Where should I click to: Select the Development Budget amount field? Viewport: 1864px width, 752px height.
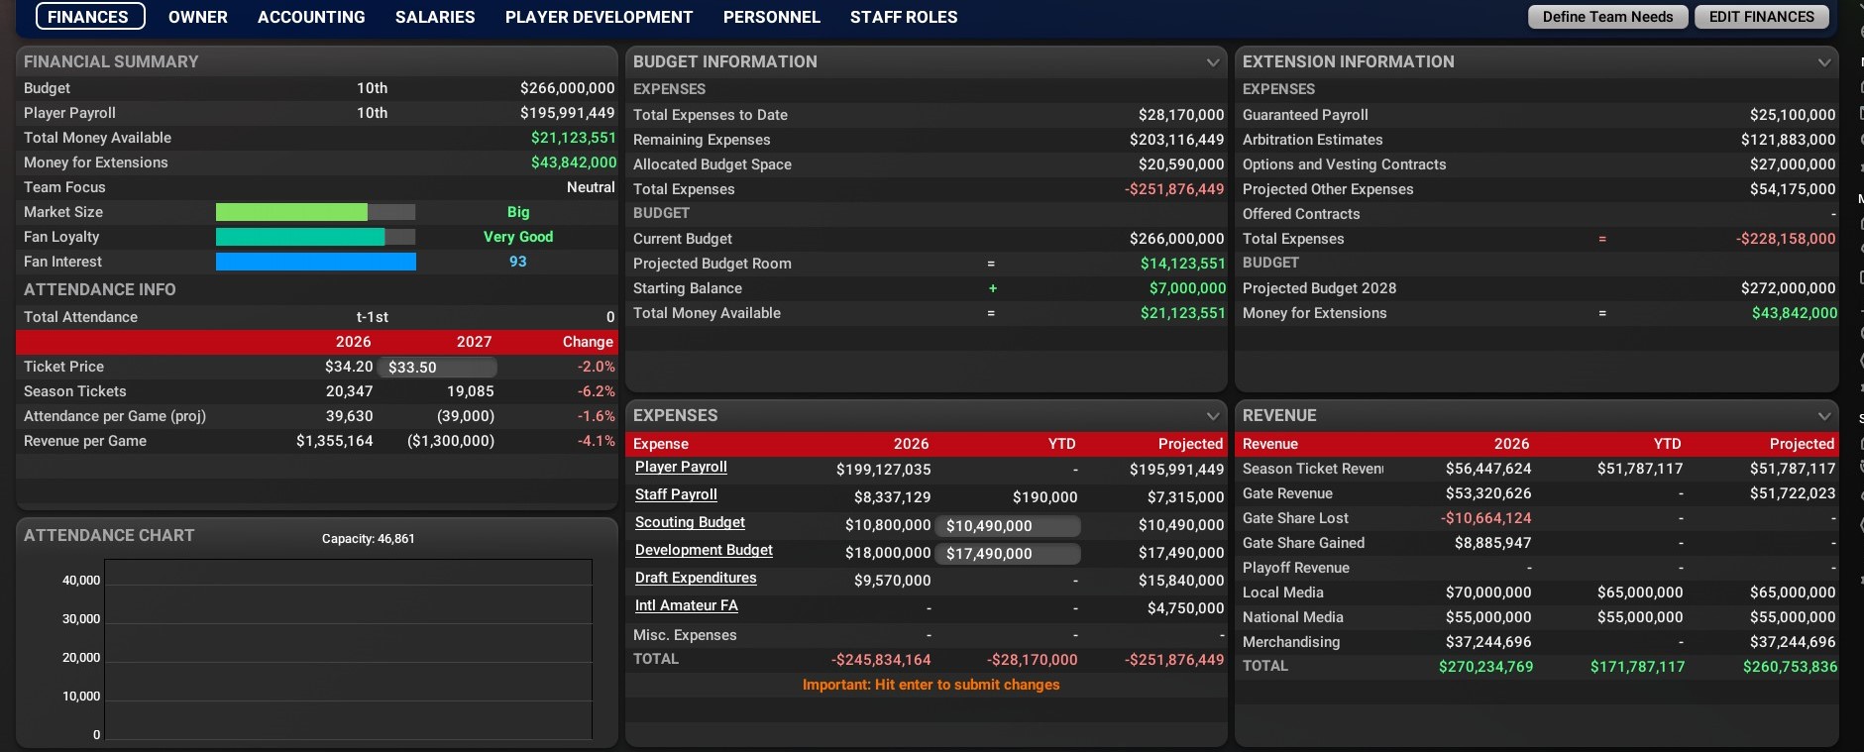coord(1007,554)
